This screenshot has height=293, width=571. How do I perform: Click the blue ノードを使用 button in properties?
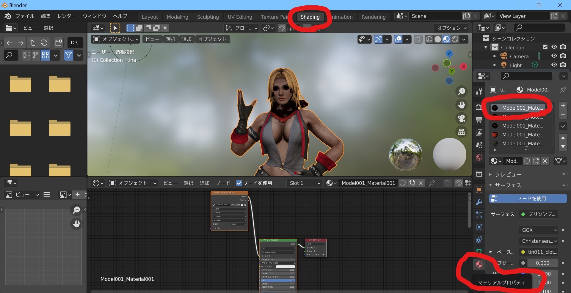[528, 199]
